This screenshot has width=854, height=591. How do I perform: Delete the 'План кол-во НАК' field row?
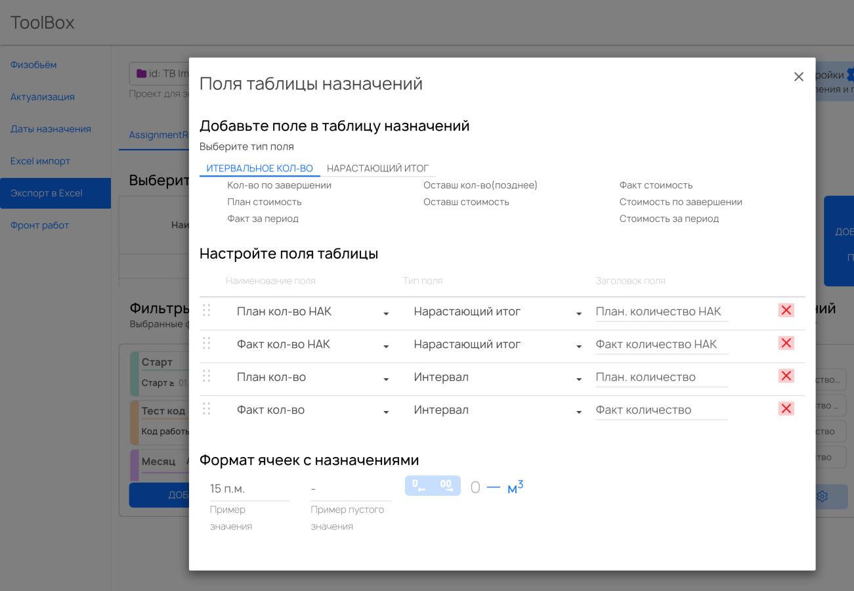click(x=786, y=311)
